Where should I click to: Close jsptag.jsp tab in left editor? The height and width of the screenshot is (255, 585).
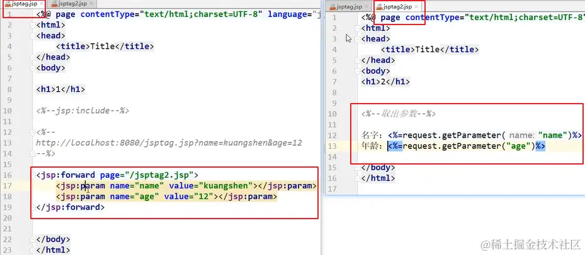(41, 4)
